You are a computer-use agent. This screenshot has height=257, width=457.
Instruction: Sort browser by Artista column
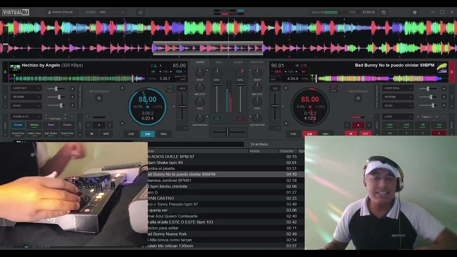click(x=263, y=151)
